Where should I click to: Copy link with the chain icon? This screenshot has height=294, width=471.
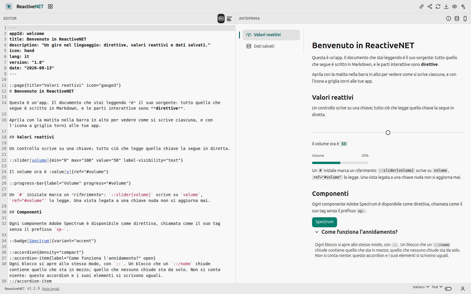(422, 6)
